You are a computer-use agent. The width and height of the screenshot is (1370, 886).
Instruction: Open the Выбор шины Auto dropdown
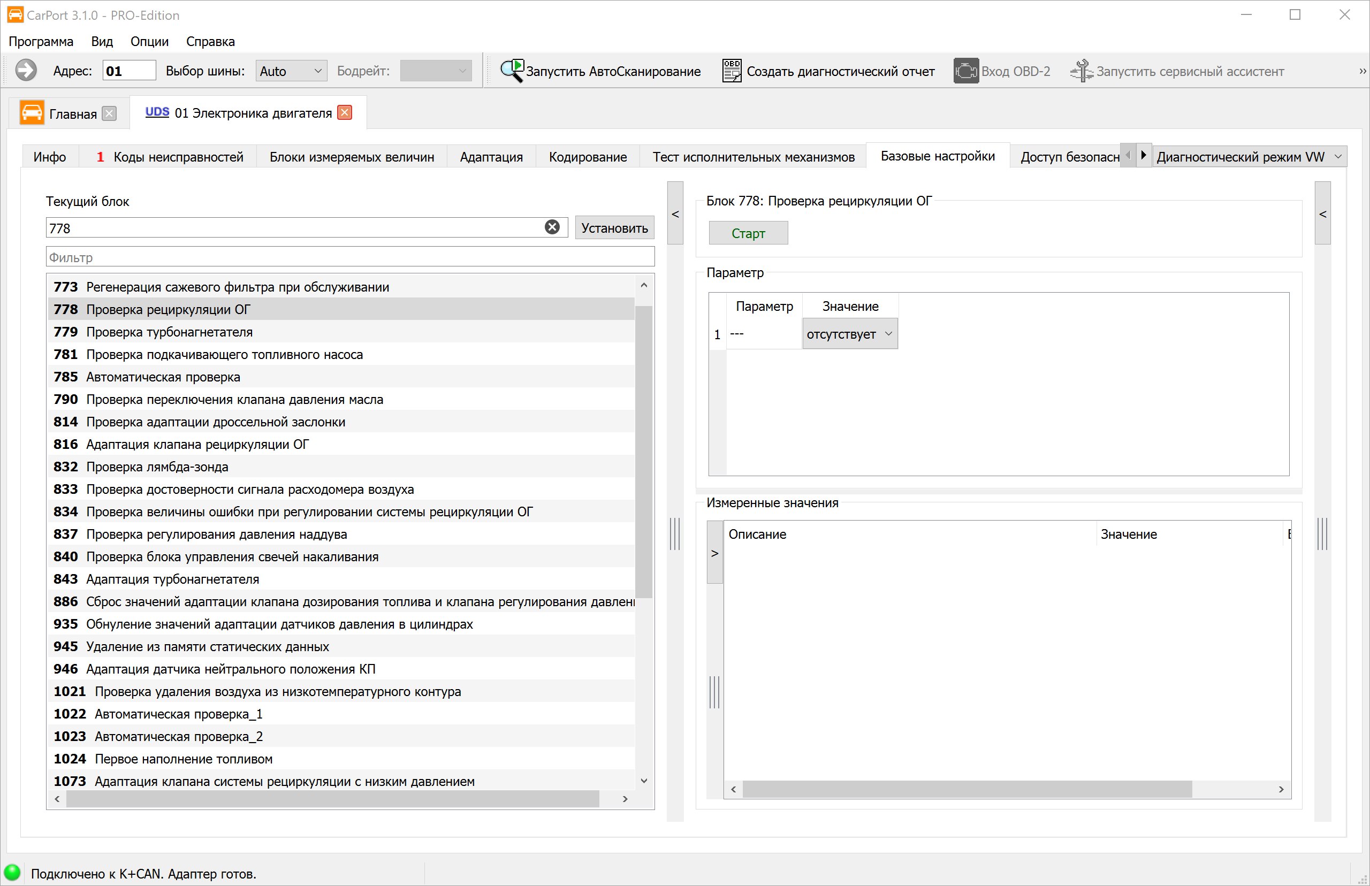point(291,71)
